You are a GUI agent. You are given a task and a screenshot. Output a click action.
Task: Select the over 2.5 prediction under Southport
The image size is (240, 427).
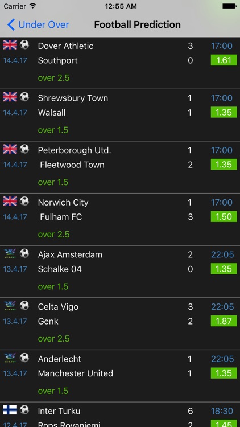point(54,78)
